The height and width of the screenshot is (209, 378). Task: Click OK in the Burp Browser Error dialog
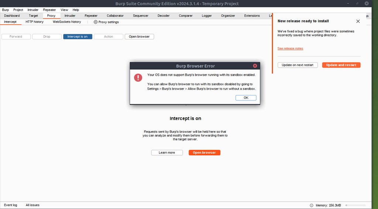245,98
